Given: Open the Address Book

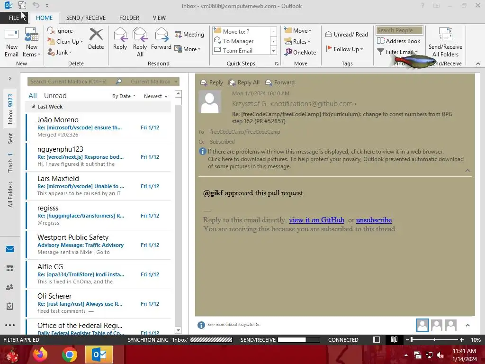Looking at the screenshot, I should pos(398,41).
